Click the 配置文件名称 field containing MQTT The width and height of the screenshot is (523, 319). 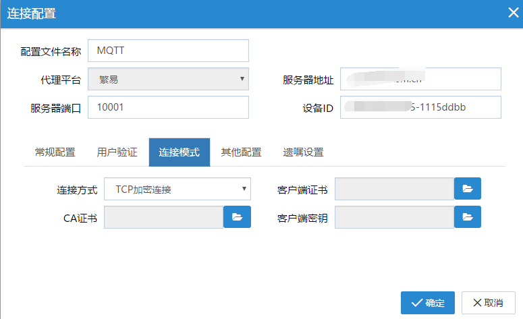point(169,51)
